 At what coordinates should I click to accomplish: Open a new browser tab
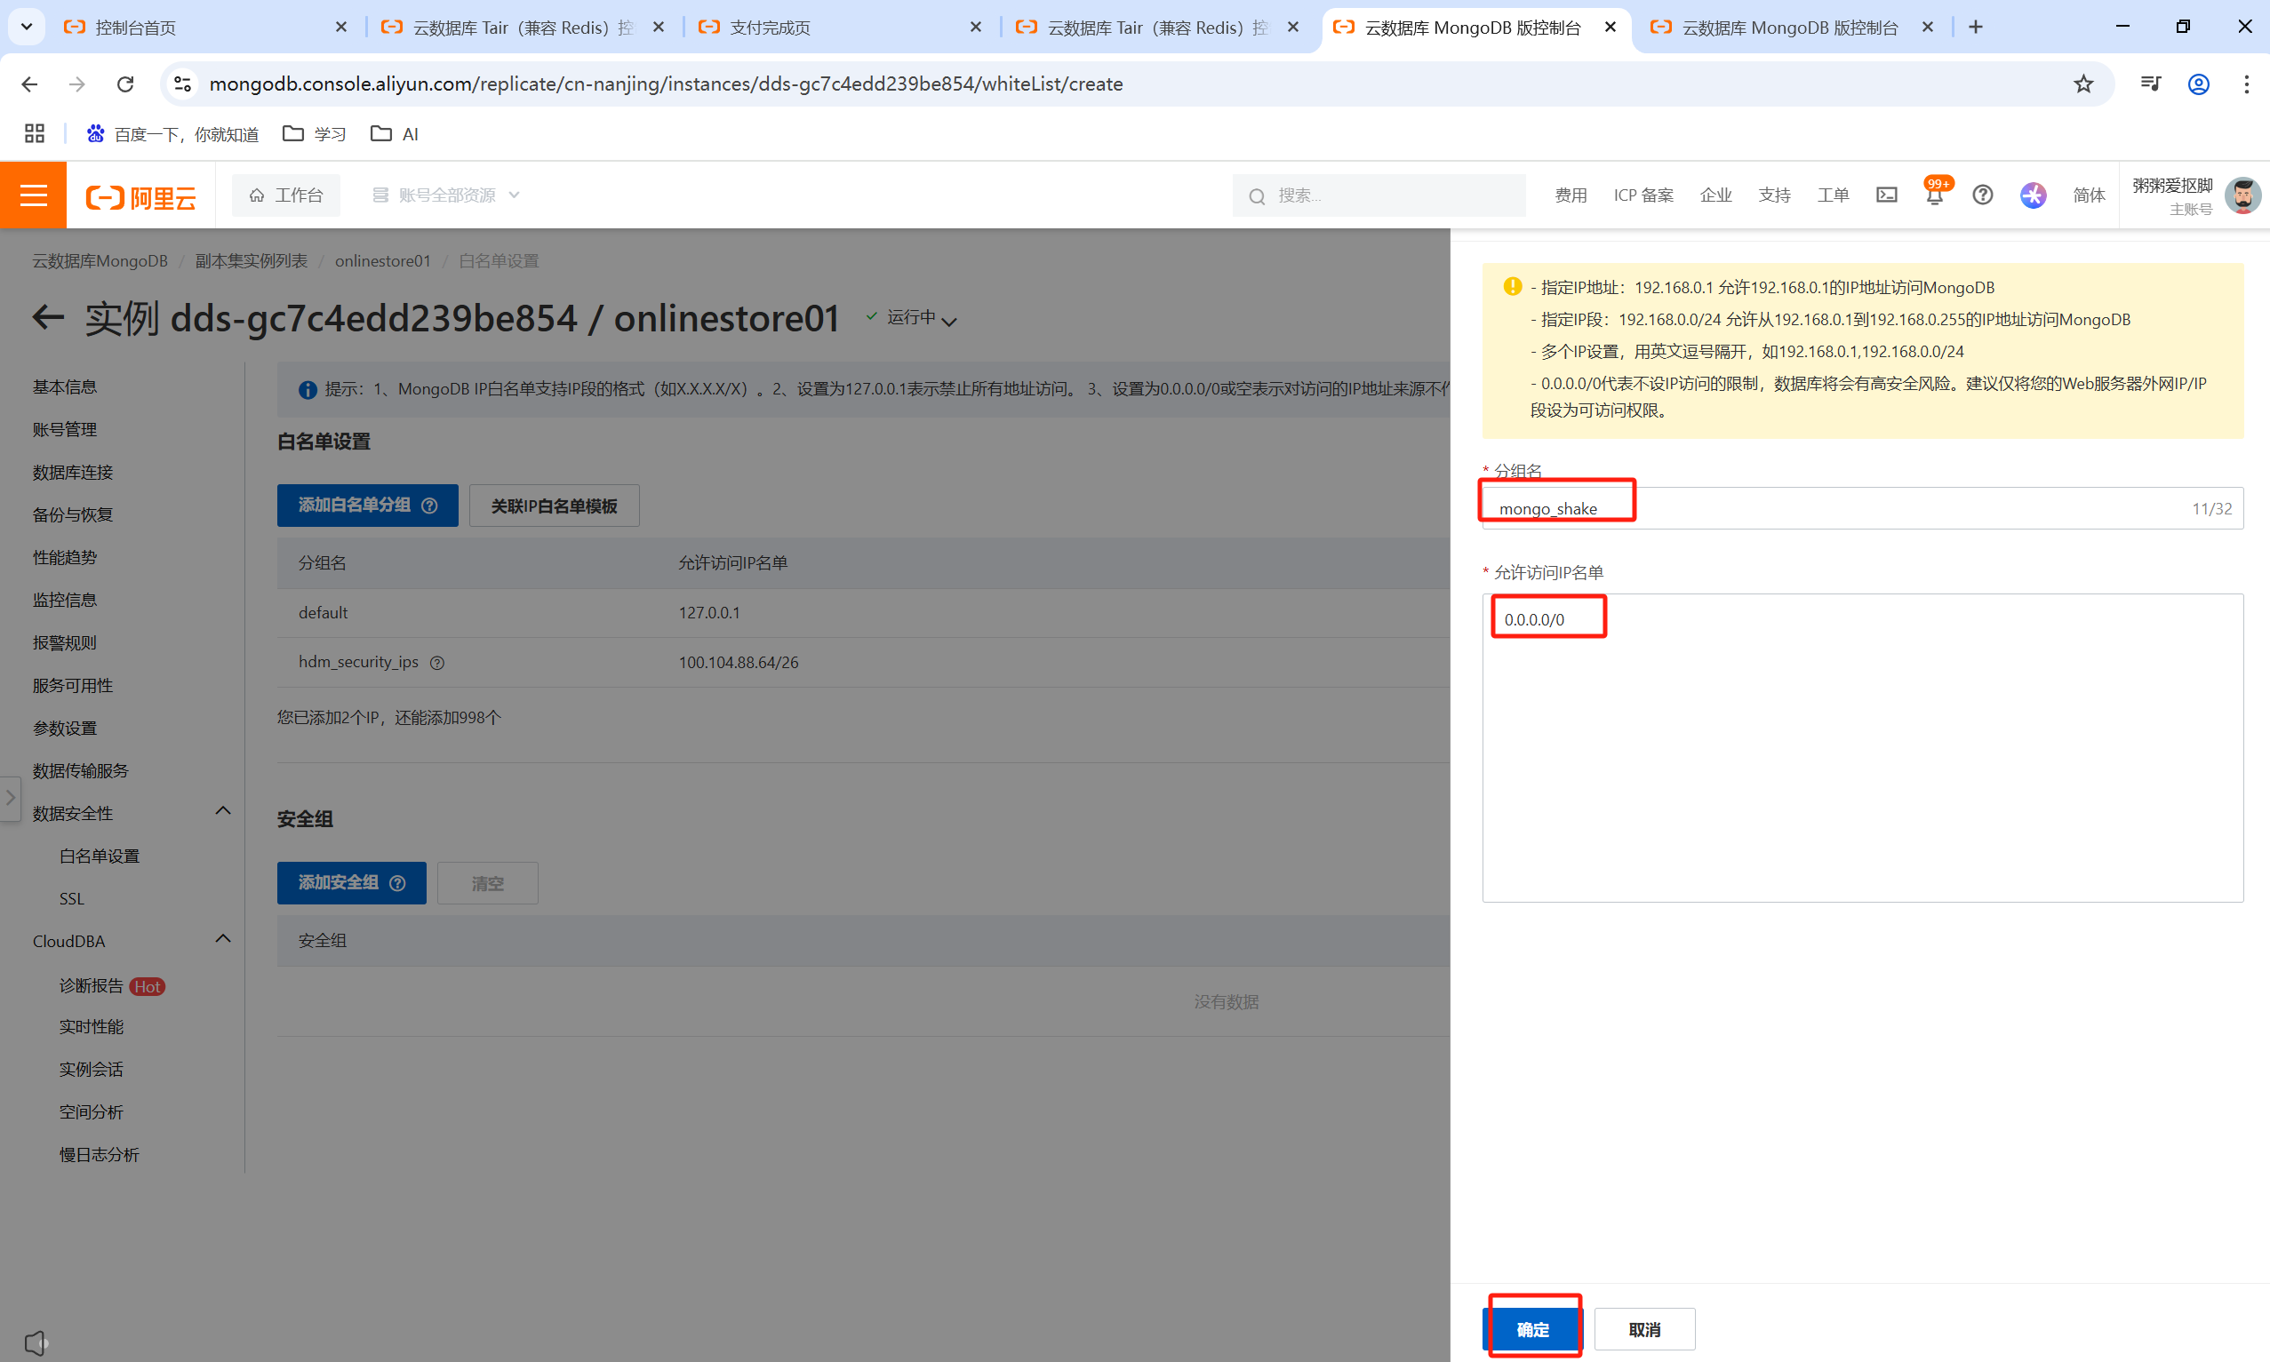coord(1975,27)
